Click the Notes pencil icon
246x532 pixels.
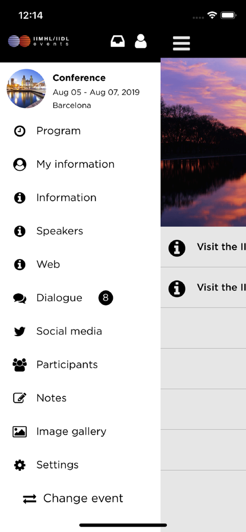click(20, 398)
